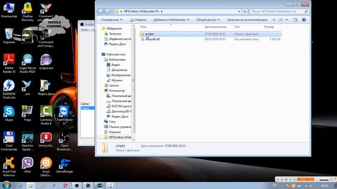Open DAEMON Tools Lite
The image size is (337, 189).
click(x=9, y=89)
